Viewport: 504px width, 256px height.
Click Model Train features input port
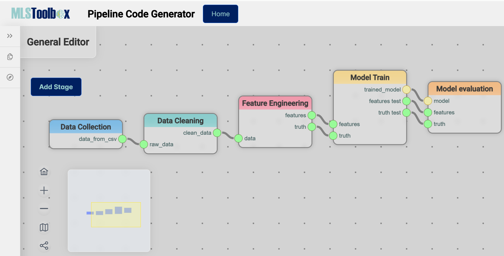pyautogui.click(x=333, y=124)
